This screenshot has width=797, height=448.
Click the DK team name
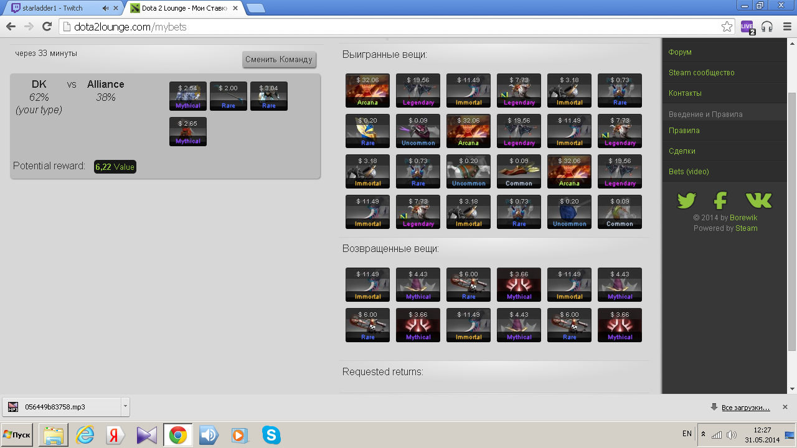[x=39, y=85]
